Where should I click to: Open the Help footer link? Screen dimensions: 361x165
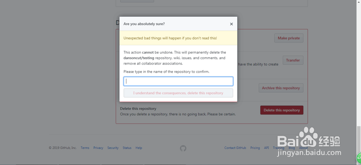tap(139, 148)
